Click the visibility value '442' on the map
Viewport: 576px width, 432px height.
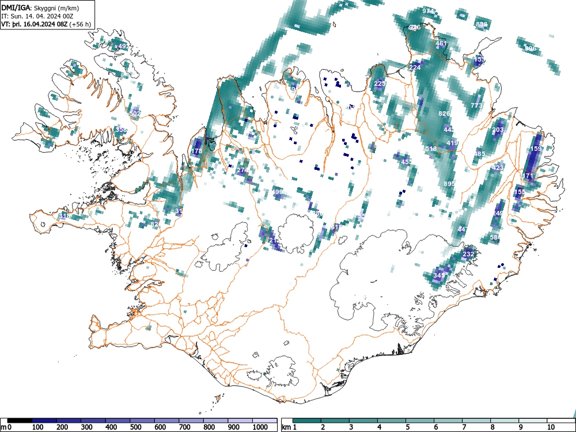coord(449,129)
